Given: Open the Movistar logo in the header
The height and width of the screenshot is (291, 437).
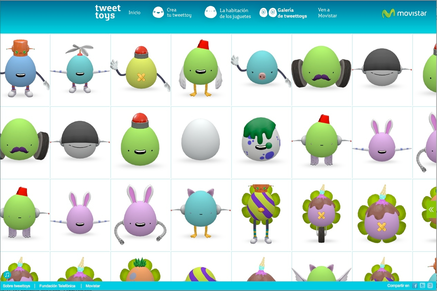Looking at the screenshot, I should click(x=404, y=13).
